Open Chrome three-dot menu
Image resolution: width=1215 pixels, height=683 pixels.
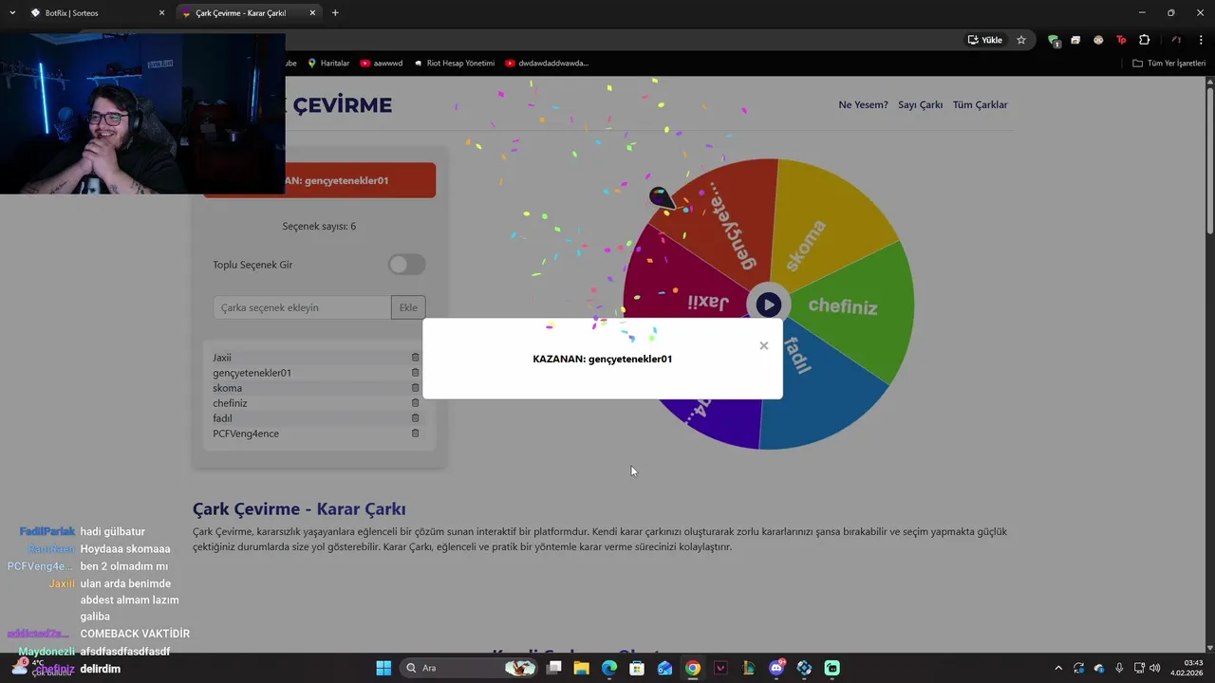pos(1201,40)
